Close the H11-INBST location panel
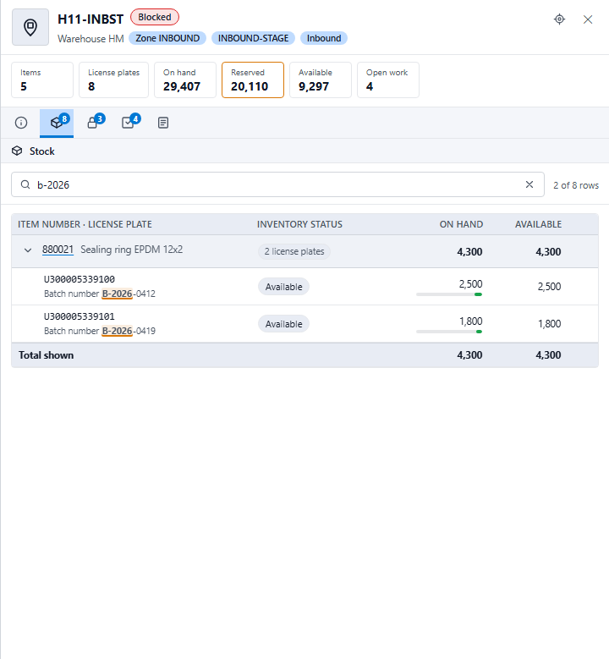This screenshot has height=659, width=609. click(588, 19)
